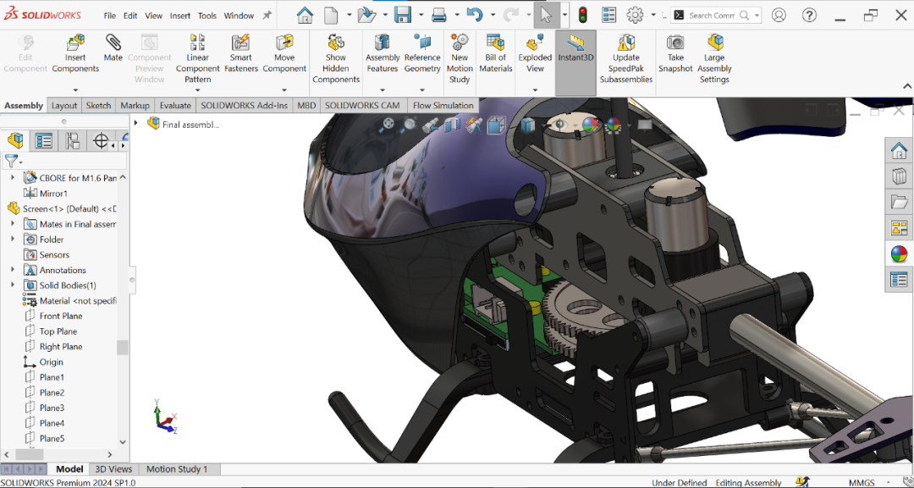Toggle the menu bar pin icon

click(x=267, y=16)
